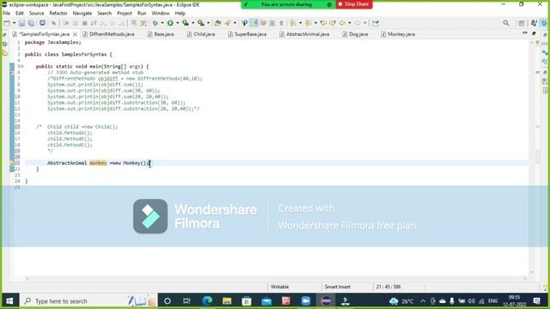Click the Next Annotation icon
The height and width of the screenshot is (309, 550).
tap(292, 23)
